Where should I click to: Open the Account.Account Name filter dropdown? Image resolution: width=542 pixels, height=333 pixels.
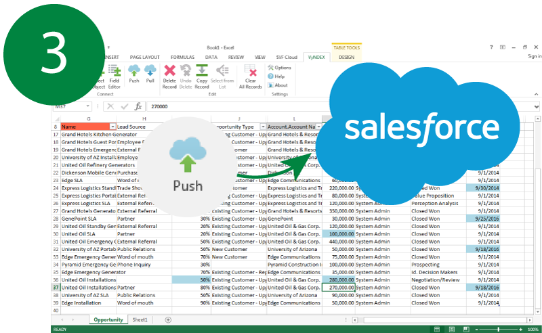(318, 127)
